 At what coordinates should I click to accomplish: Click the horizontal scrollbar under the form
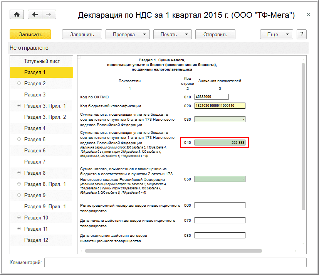pos(173,251)
